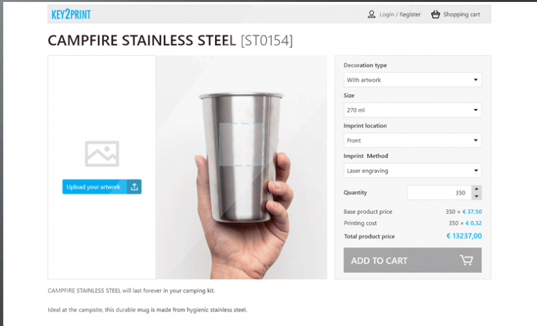Click the shopping basket icon
This screenshot has width=537, height=326.
pos(435,14)
